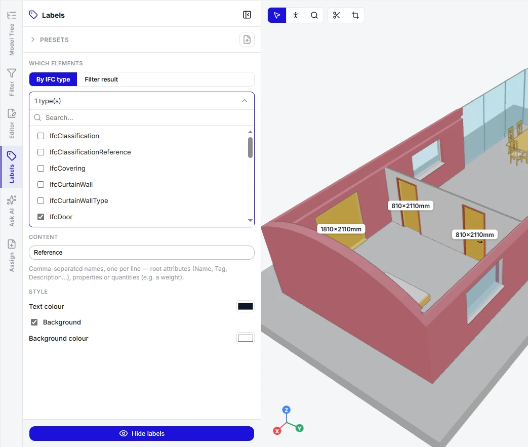Screen dimensions: 528x447
Task: Switch to the Filter result tab
Action: (x=101, y=79)
